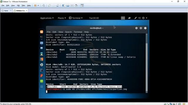The height and width of the screenshot is (105, 188).
Task: Open the volume icon in Kali top bar
Action: 139,18
